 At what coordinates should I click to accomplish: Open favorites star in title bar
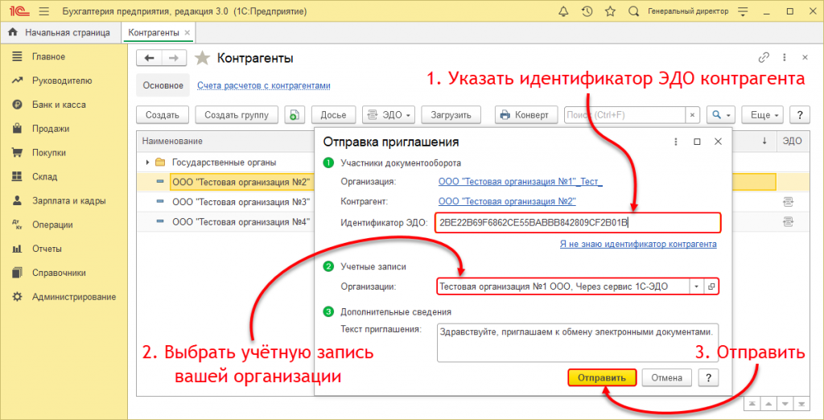[610, 11]
